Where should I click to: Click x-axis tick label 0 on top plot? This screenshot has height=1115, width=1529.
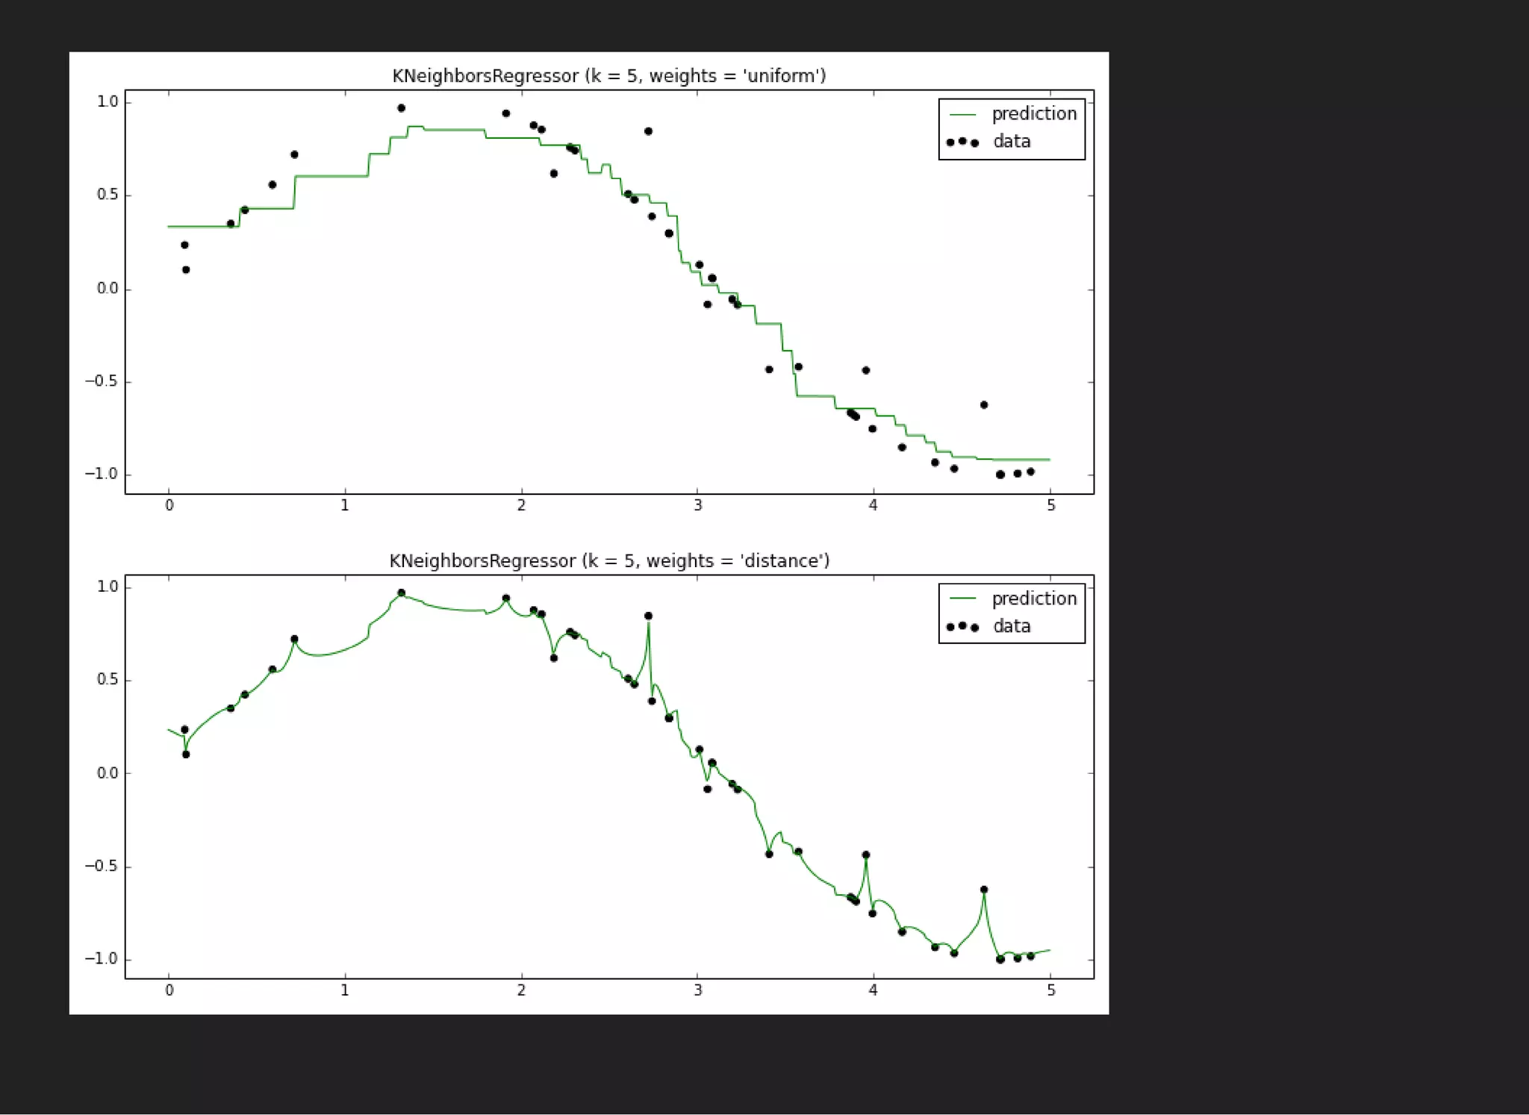169,505
